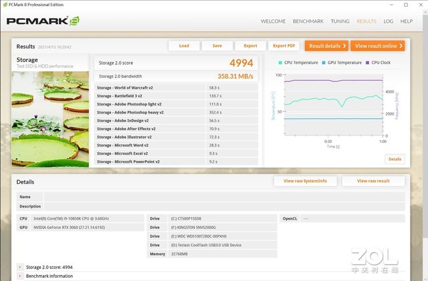Select the Adobe InDesign v2 row

[x=176, y=120]
